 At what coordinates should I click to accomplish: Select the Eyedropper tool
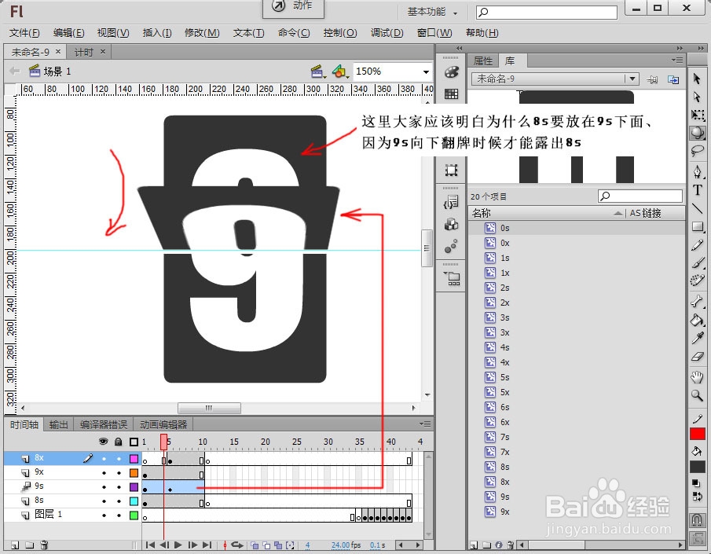(698, 338)
